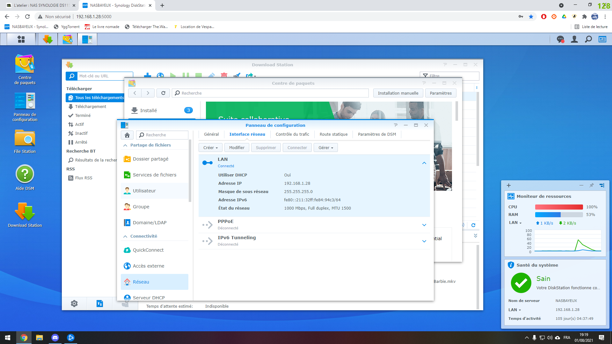Click Installation manuelle in Package Center
The width and height of the screenshot is (612, 344).
[x=398, y=93]
